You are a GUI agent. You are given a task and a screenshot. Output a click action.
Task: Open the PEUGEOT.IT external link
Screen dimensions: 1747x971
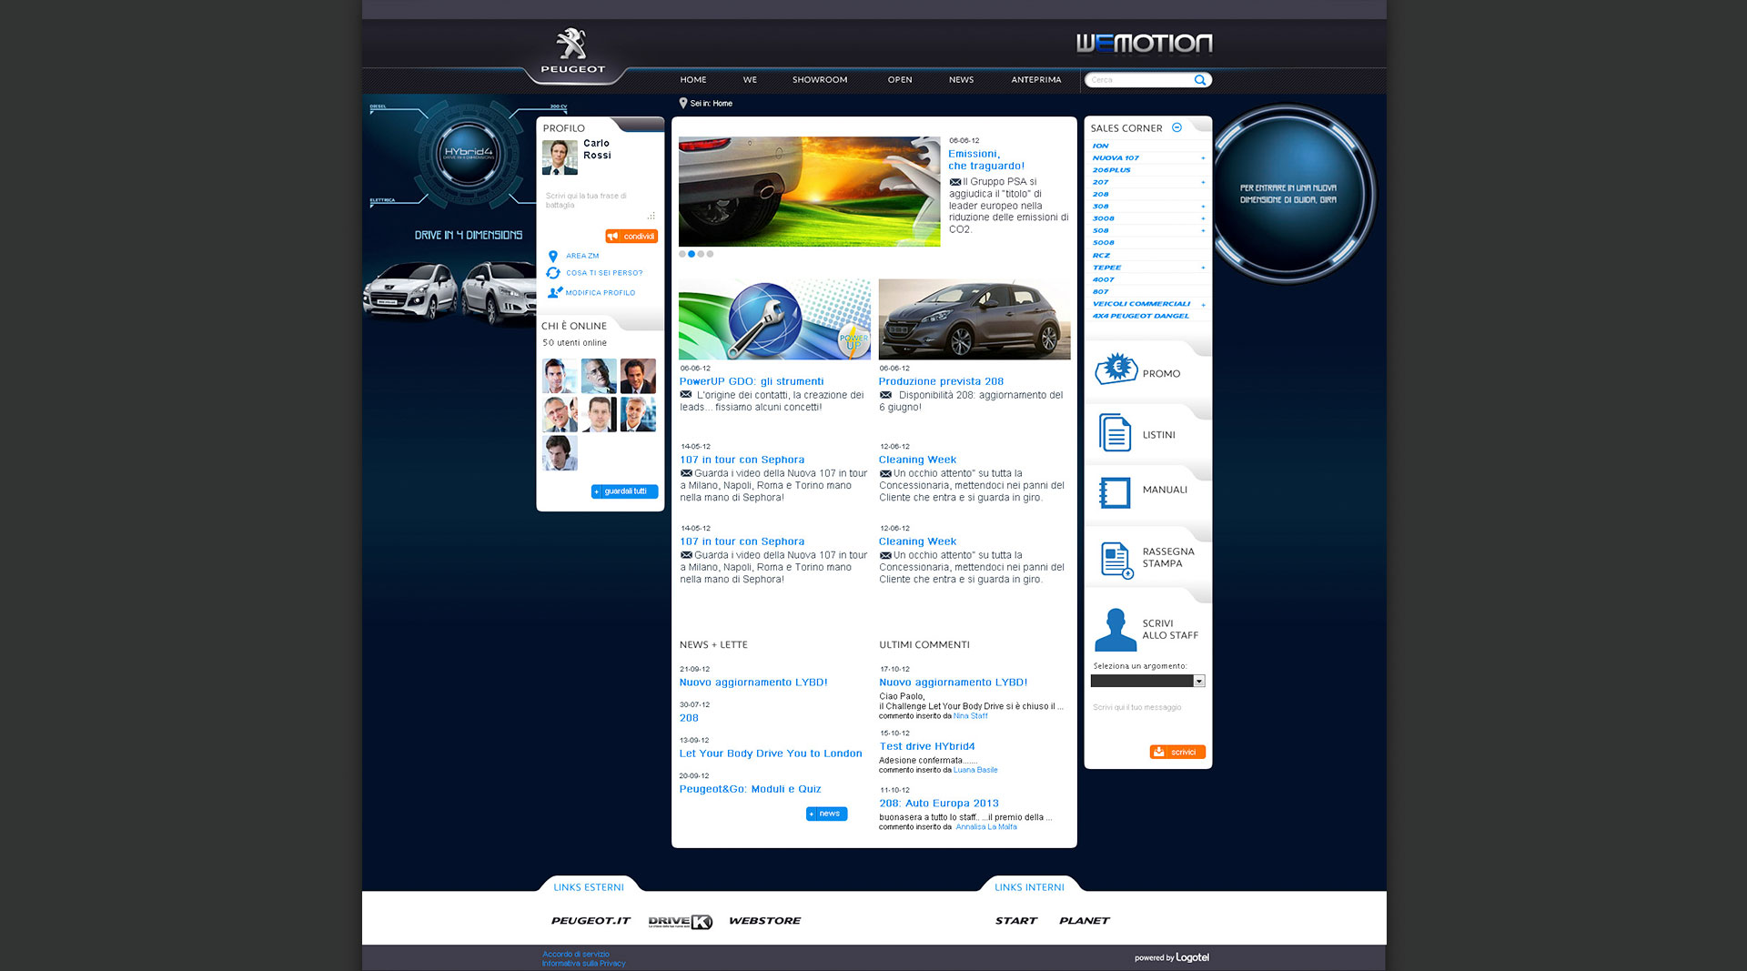pos(591,921)
